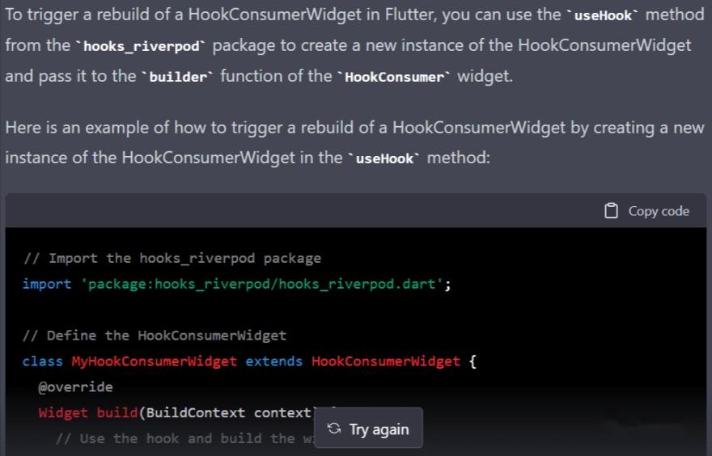Click inline code useHook in first paragraph
The height and width of the screenshot is (456, 712).
[603, 15]
